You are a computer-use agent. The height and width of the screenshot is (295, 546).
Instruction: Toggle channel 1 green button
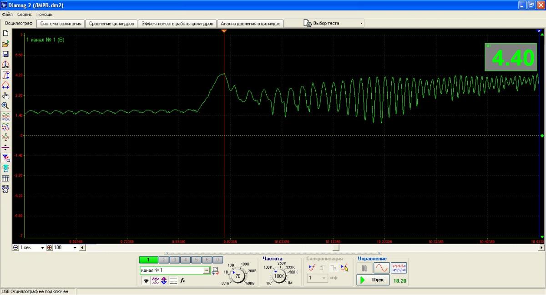tap(149, 260)
